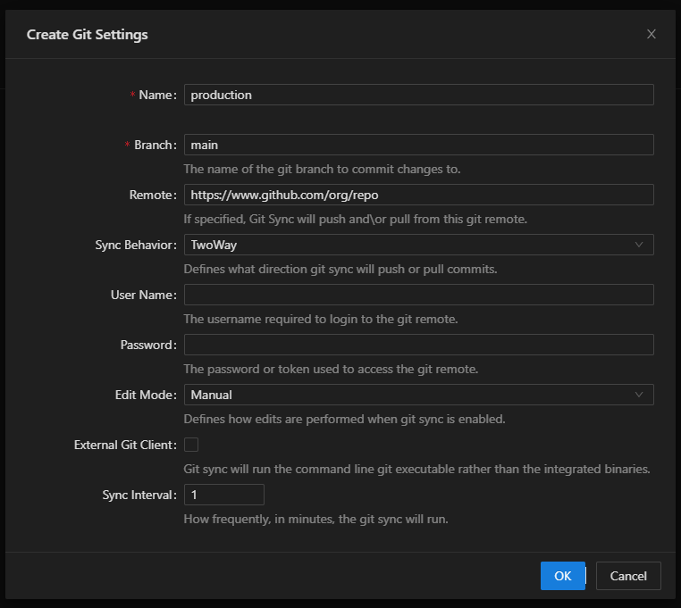Click the Cancel button

pos(627,576)
